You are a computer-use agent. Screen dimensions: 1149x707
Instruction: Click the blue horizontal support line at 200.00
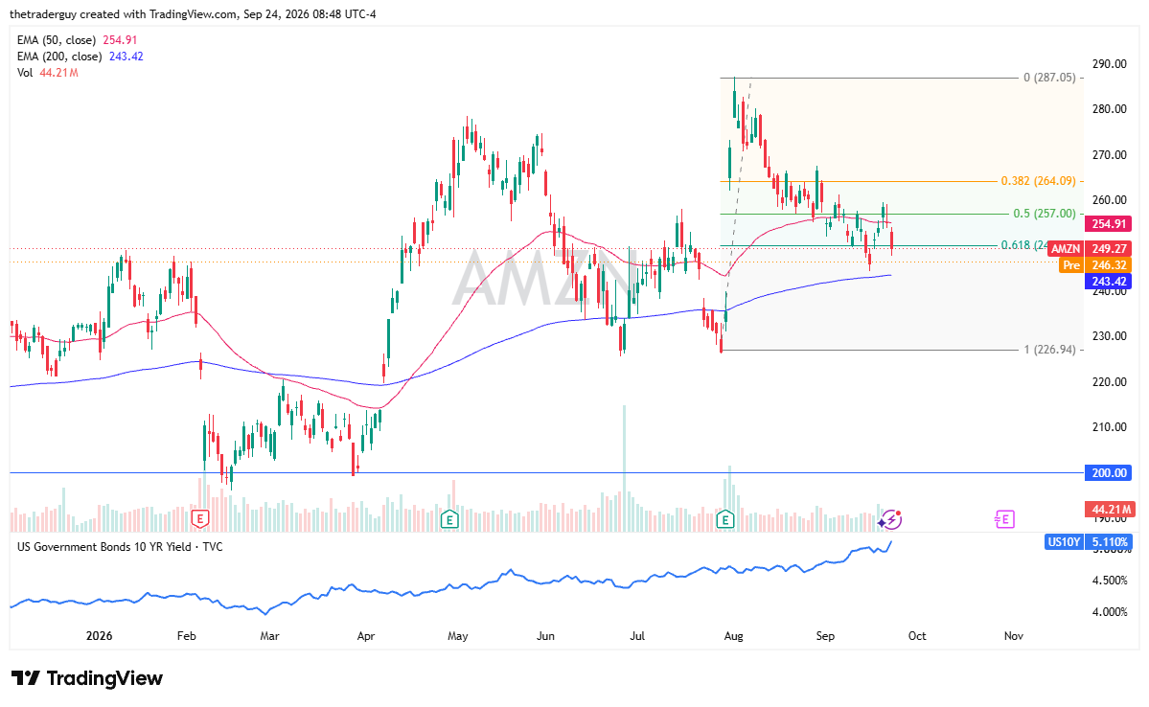click(x=546, y=472)
